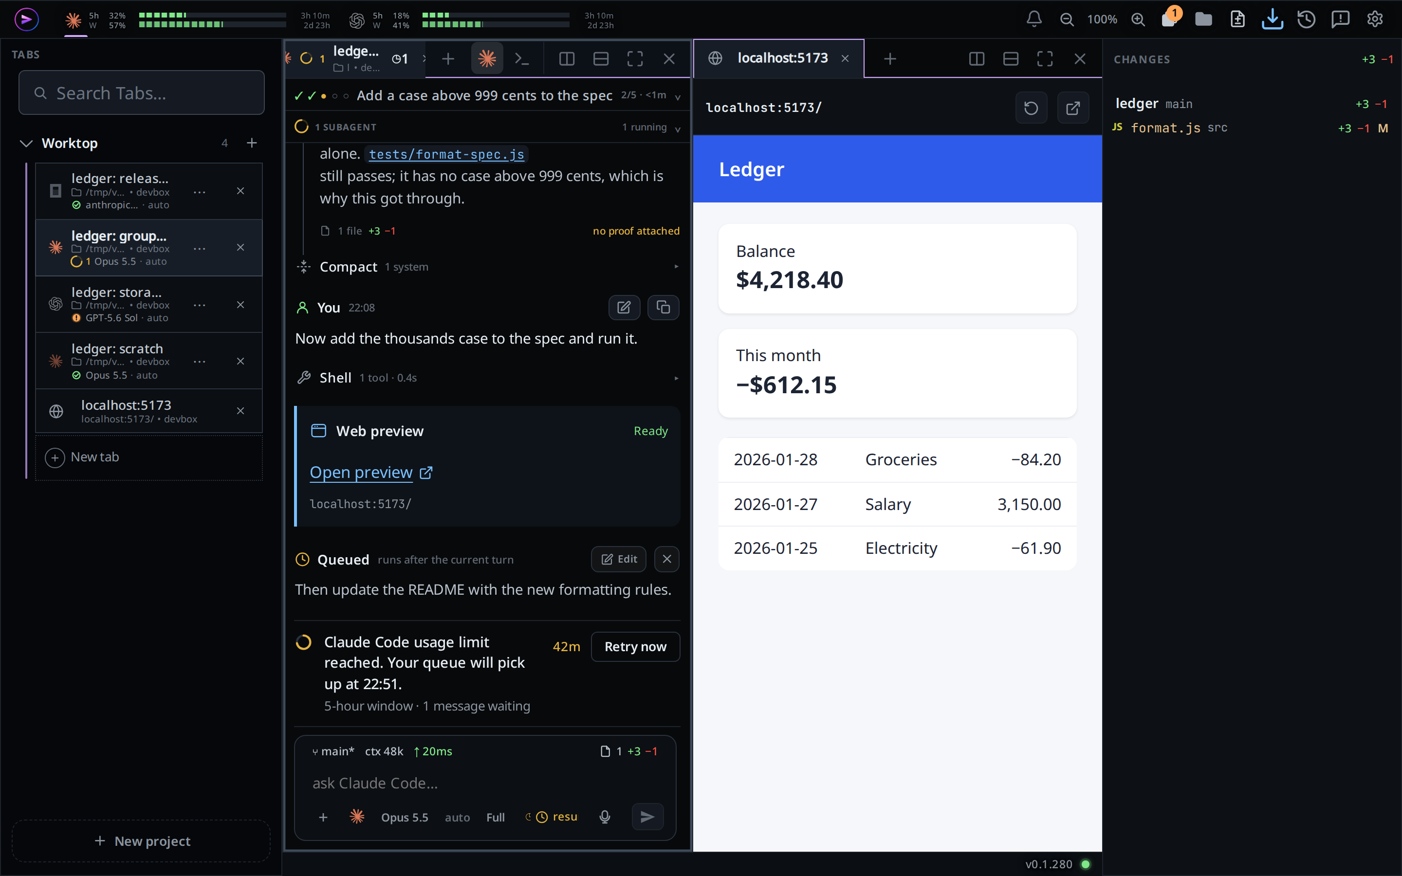This screenshot has width=1402, height=876.
Task: Expand the Shell 1 tool row
Action: pos(488,378)
